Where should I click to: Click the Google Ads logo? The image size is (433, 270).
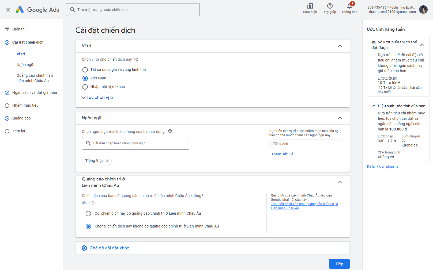[37, 10]
